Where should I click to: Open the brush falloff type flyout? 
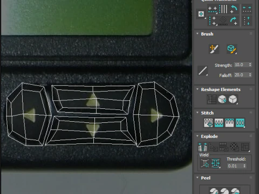click(x=203, y=71)
